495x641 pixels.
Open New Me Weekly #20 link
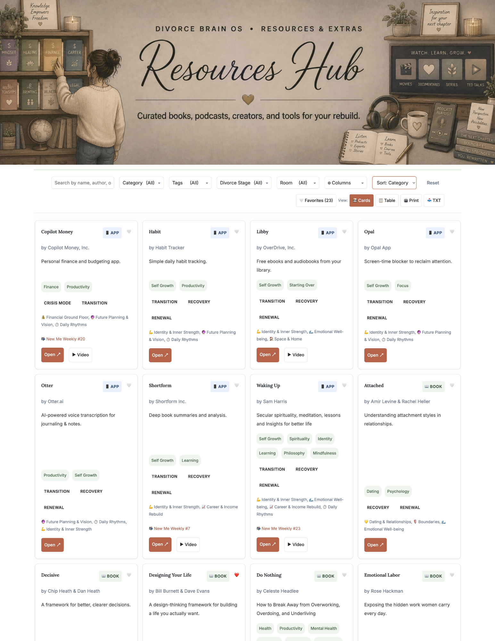coord(66,339)
